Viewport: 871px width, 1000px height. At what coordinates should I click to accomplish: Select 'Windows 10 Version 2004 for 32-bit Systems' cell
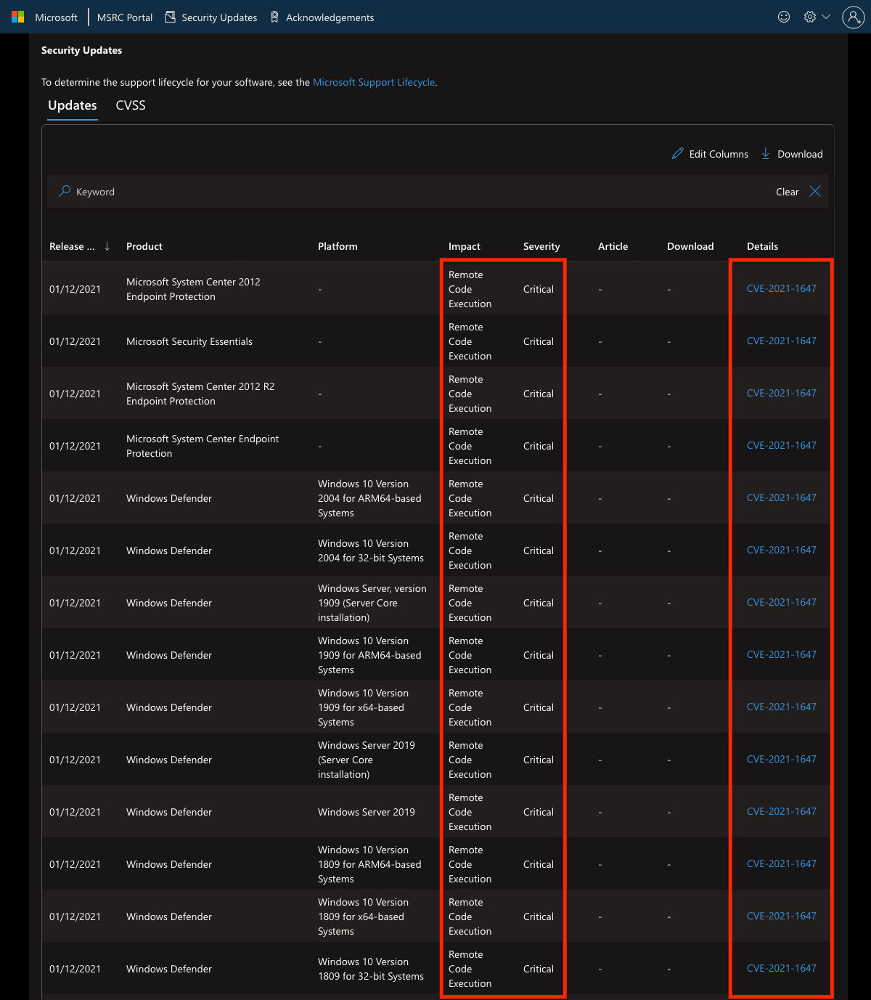(371, 550)
